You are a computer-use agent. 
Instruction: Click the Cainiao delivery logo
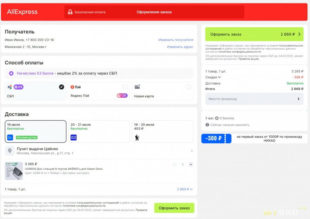click(x=10, y=138)
